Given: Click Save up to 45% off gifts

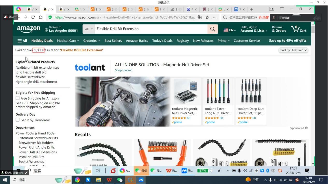Looking at the screenshot, I should click(x=288, y=41).
